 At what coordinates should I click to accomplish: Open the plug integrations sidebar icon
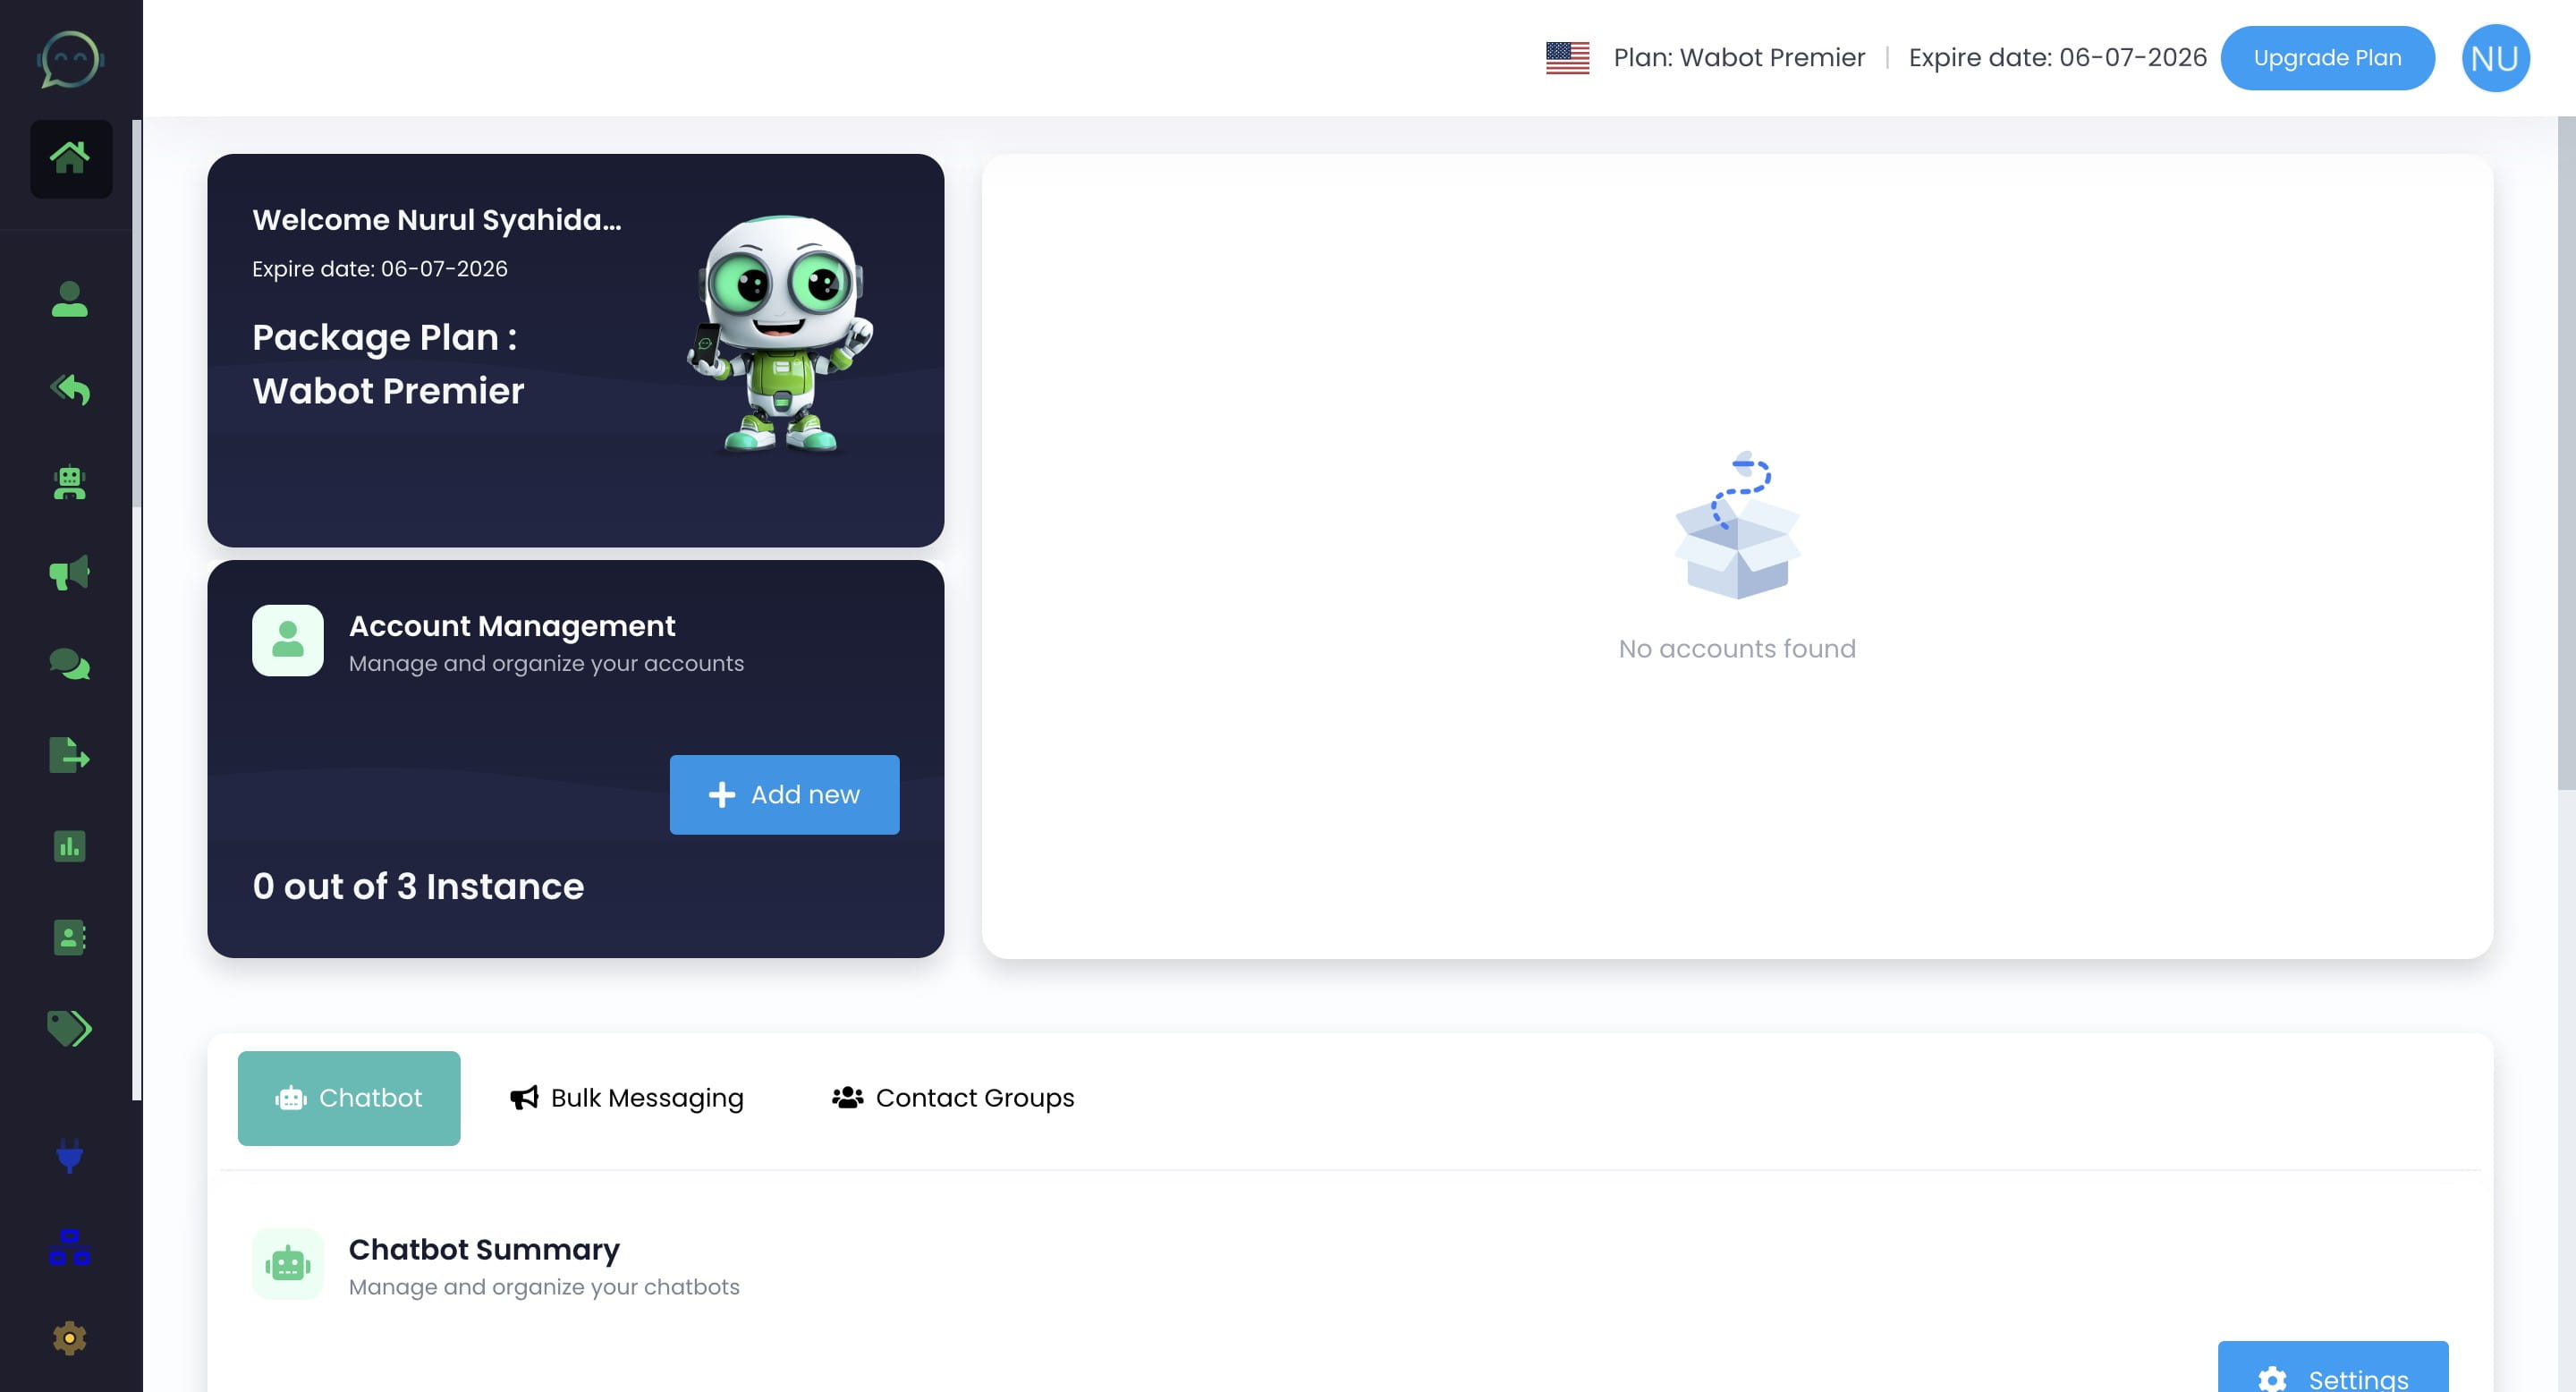pyautogui.click(x=70, y=1156)
